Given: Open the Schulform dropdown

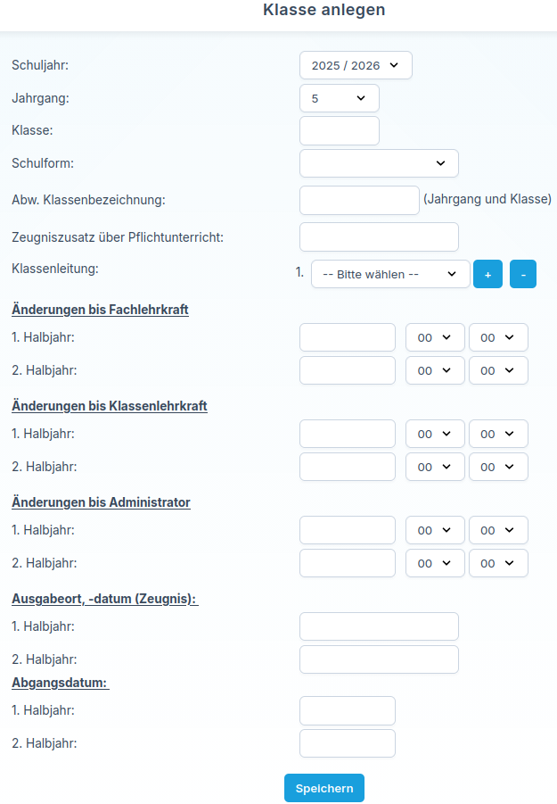Looking at the screenshot, I should click(379, 163).
